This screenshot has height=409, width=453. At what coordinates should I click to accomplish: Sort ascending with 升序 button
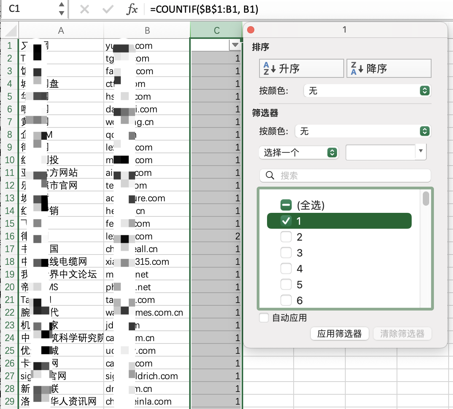(301, 68)
